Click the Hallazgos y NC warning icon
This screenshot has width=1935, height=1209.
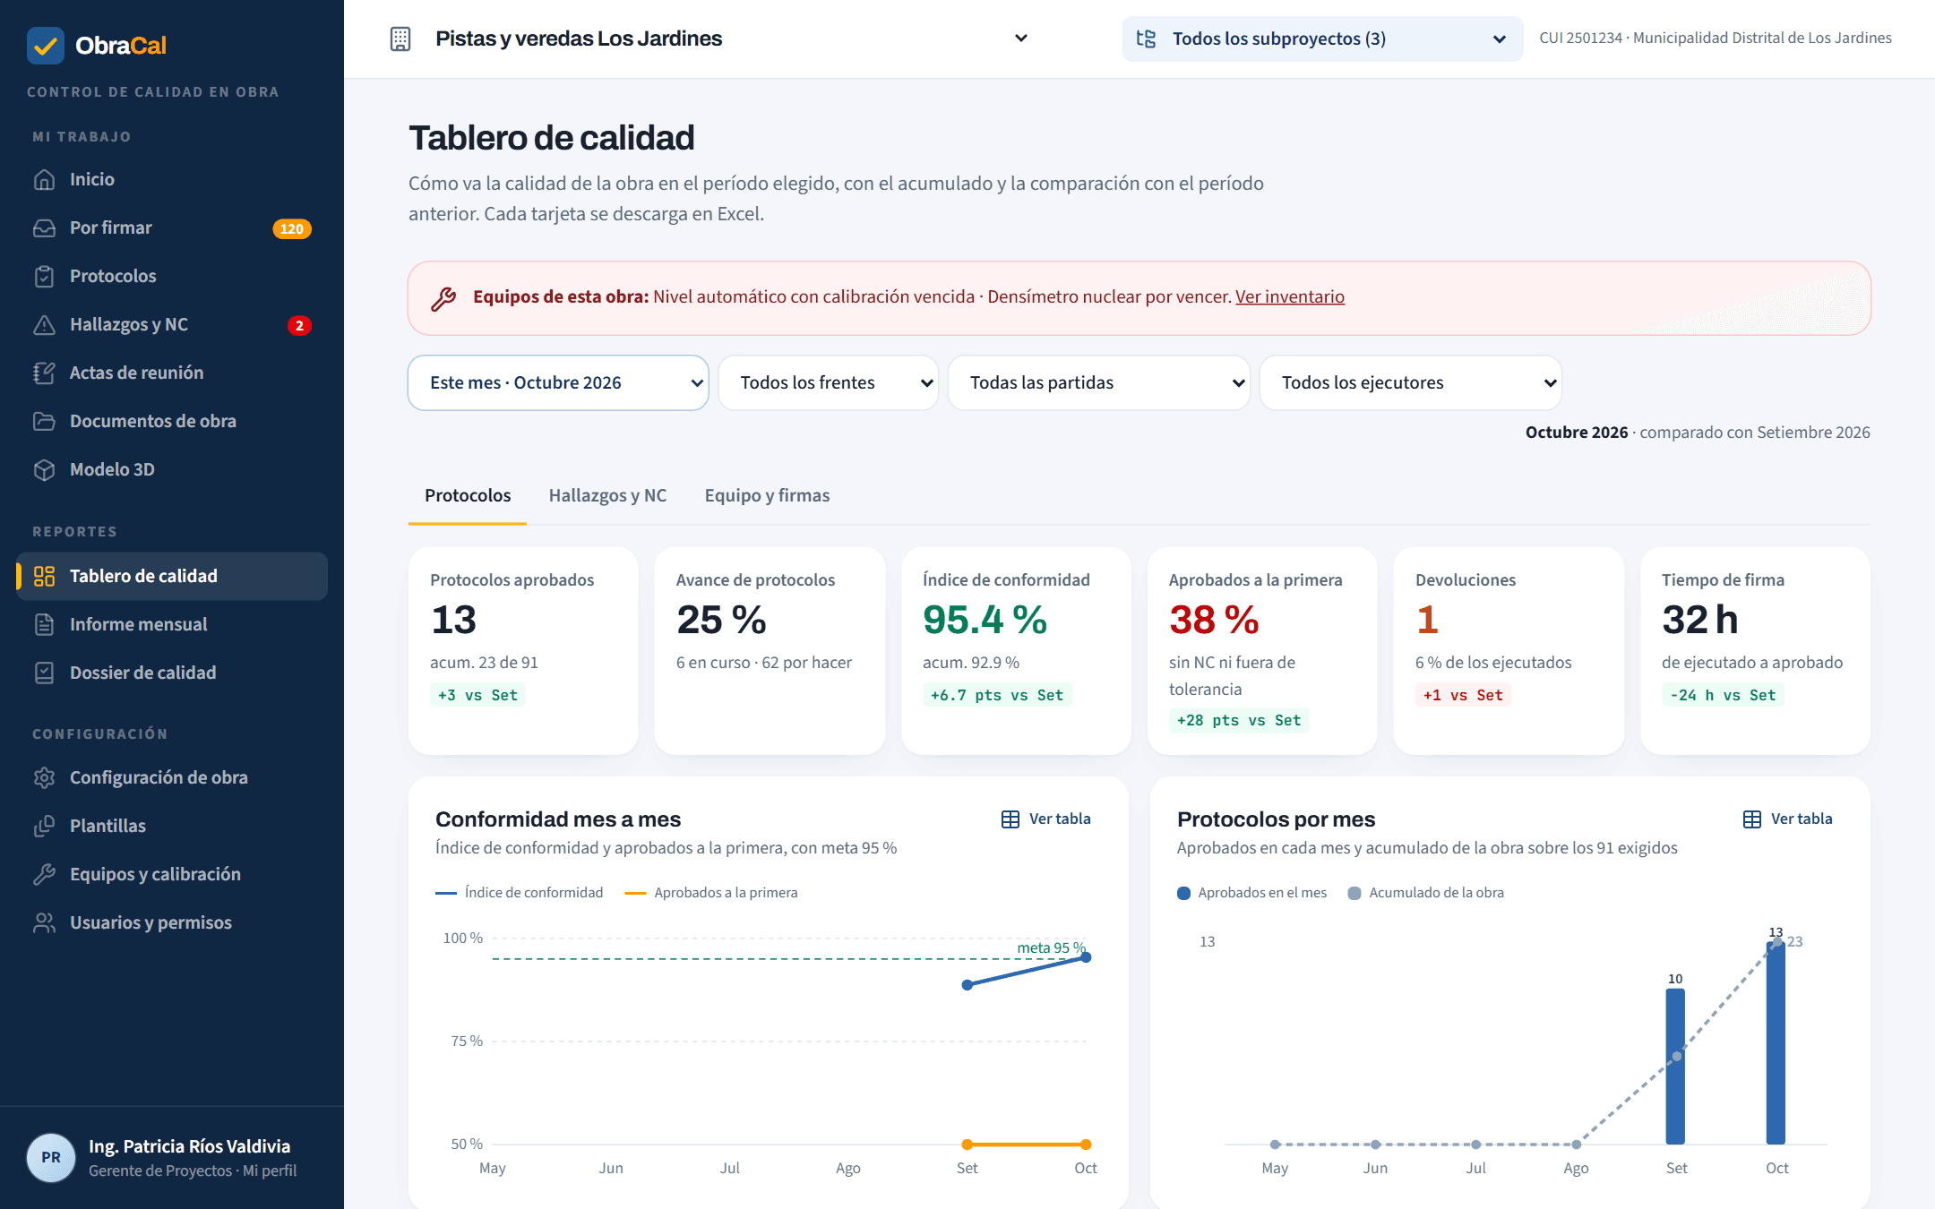click(x=44, y=325)
